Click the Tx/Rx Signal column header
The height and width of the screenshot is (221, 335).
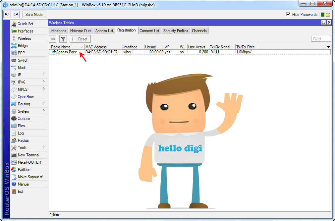[x=222, y=47]
